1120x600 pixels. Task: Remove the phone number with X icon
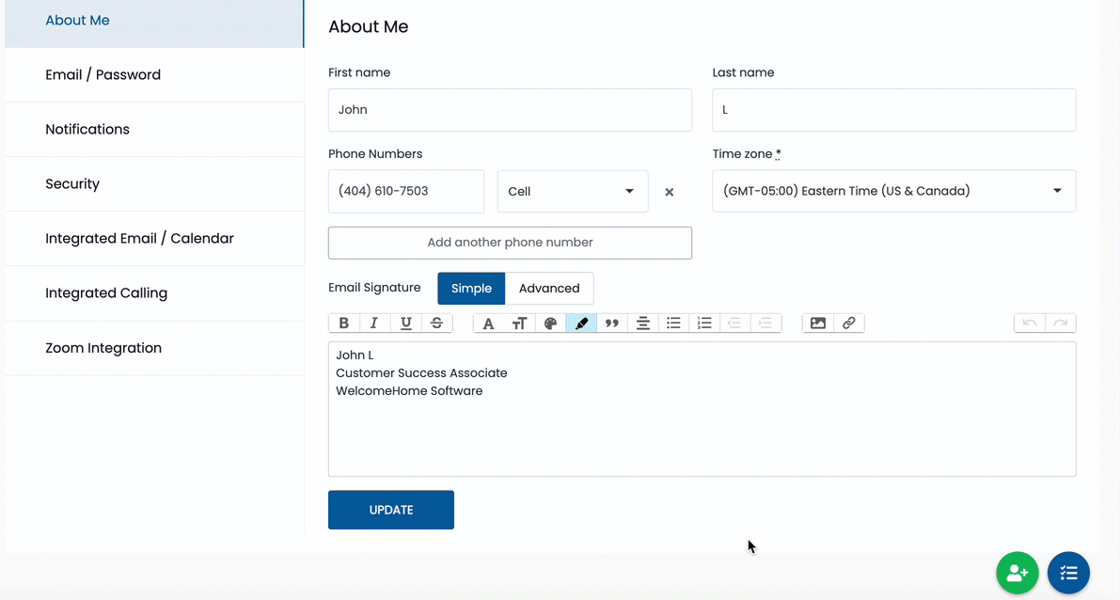coord(670,192)
